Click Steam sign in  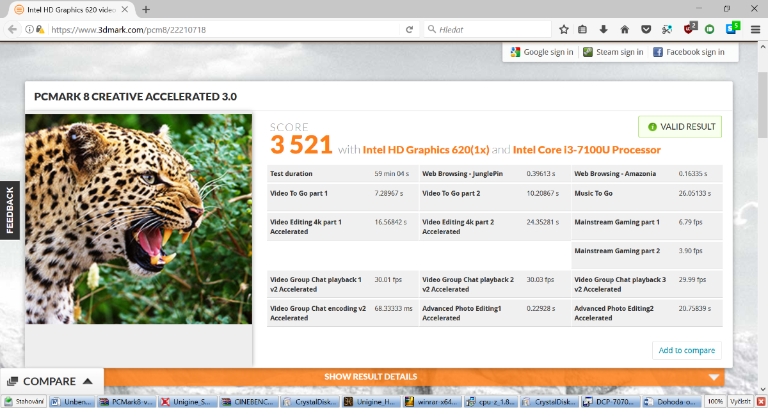click(x=613, y=52)
